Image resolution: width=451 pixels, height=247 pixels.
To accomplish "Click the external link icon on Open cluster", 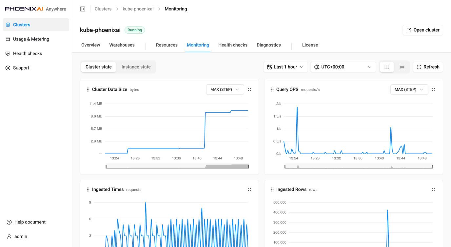I will pos(409,30).
